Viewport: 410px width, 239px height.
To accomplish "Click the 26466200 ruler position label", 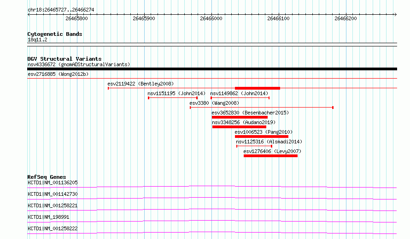I will (x=346, y=18).
